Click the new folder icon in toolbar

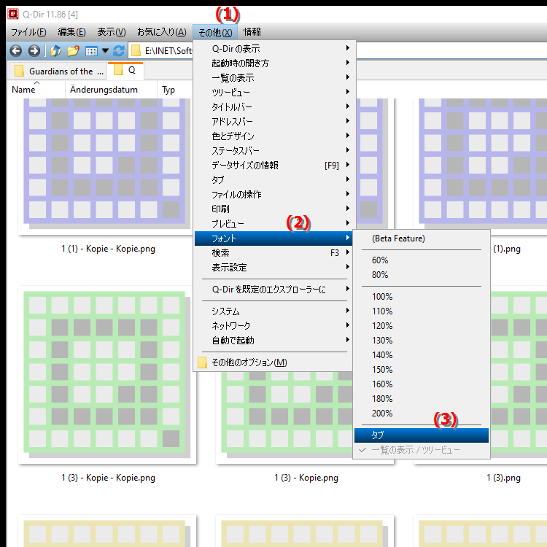pyautogui.click(x=73, y=51)
